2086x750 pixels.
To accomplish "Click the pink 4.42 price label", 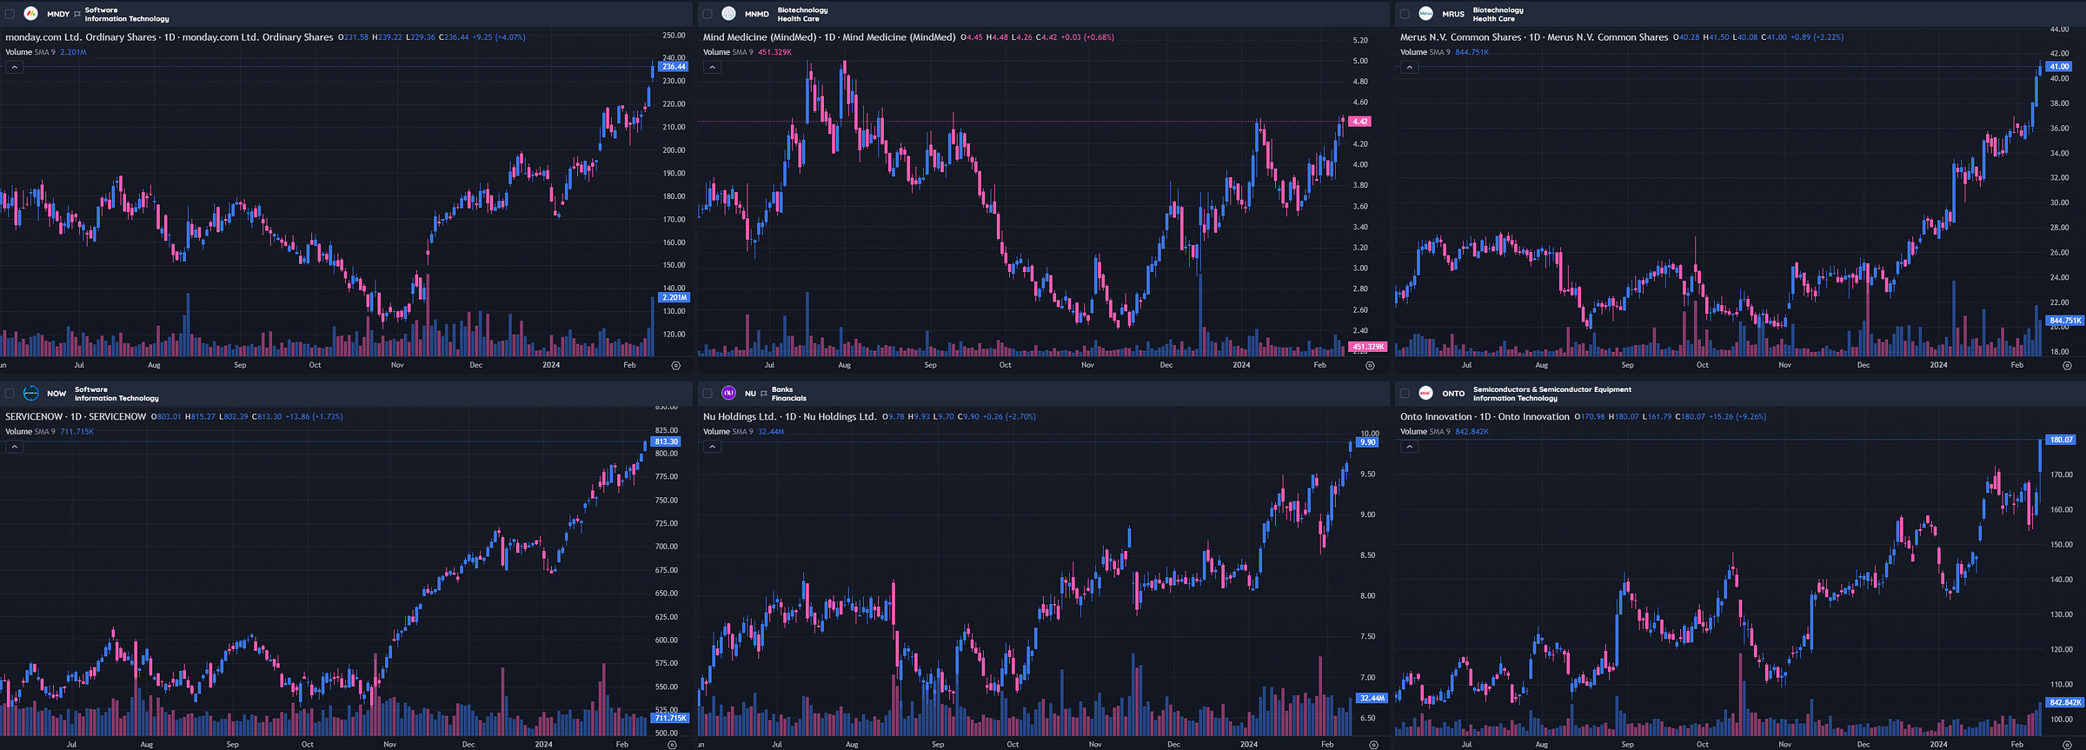I will [x=1360, y=122].
